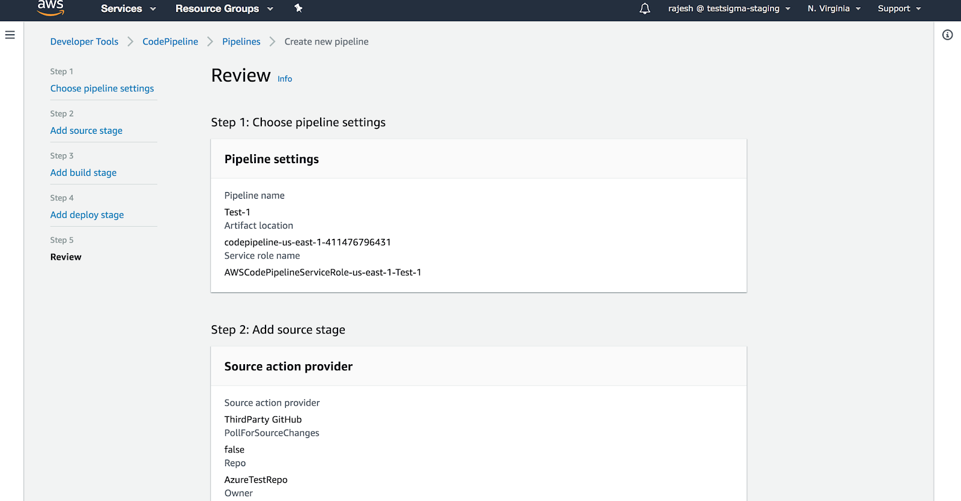Go to Pipelines breadcrumb
Screen dimensions: 961x501
tap(241, 41)
